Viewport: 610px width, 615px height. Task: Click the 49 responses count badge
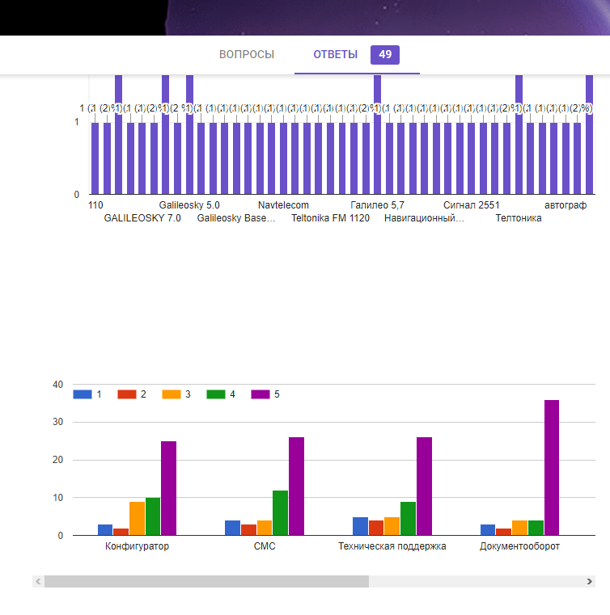click(x=385, y=55)
